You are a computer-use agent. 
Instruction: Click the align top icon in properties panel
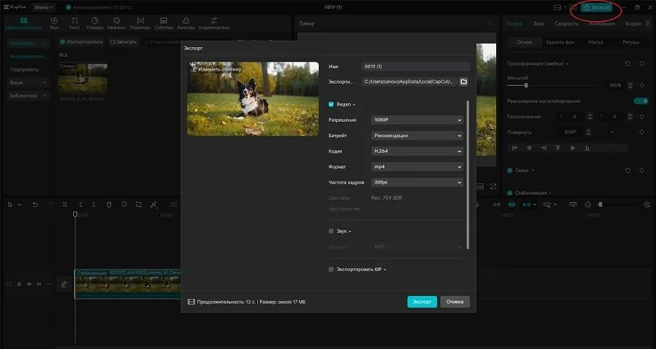tap(558, 149)
